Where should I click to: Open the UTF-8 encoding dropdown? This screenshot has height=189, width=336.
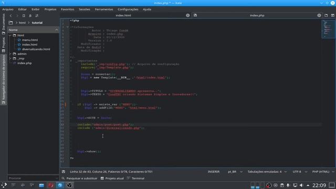pyautogui.click(x=300, y=172)
